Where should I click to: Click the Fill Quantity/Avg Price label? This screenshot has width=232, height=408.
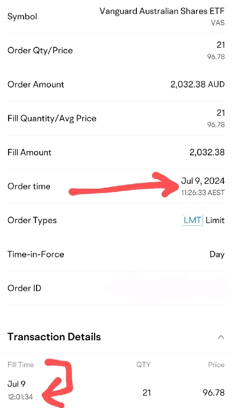[52, 119]
